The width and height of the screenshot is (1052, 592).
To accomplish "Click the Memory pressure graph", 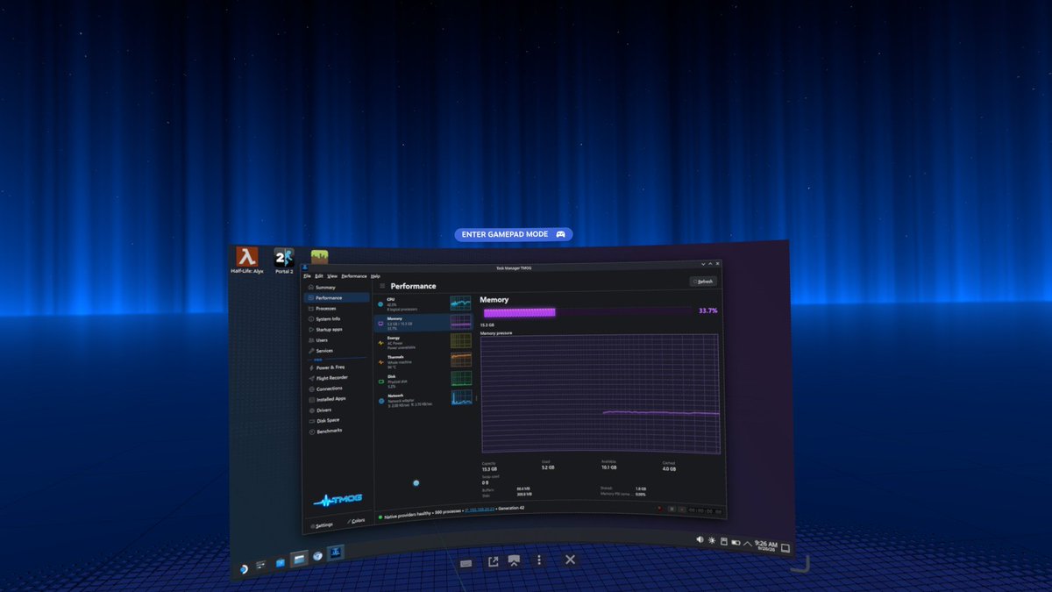I will (x=601, y=393).
